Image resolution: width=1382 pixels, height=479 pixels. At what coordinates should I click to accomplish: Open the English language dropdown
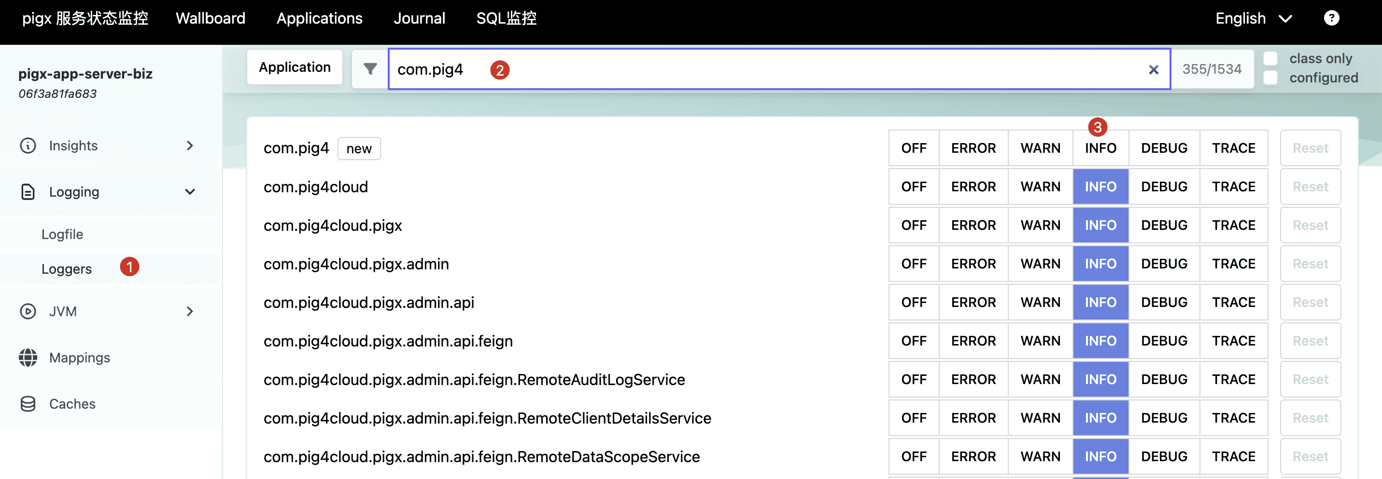[1253, 18]
